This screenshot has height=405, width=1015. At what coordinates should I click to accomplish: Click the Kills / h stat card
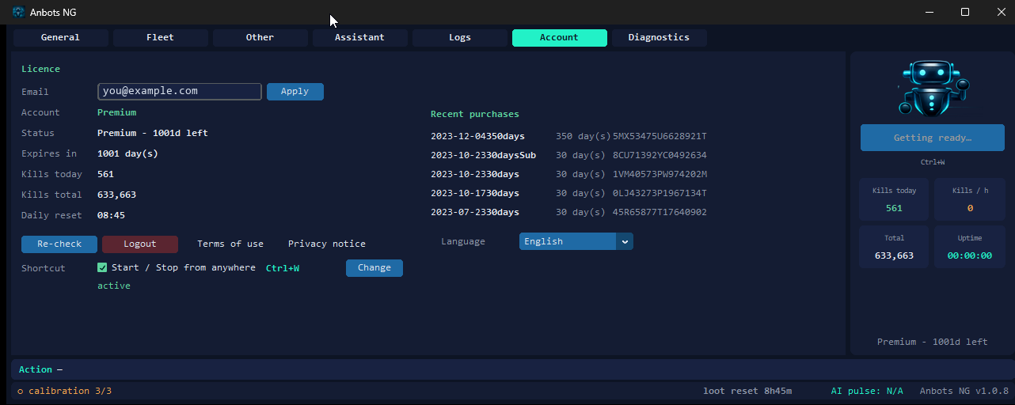point(970,199)
